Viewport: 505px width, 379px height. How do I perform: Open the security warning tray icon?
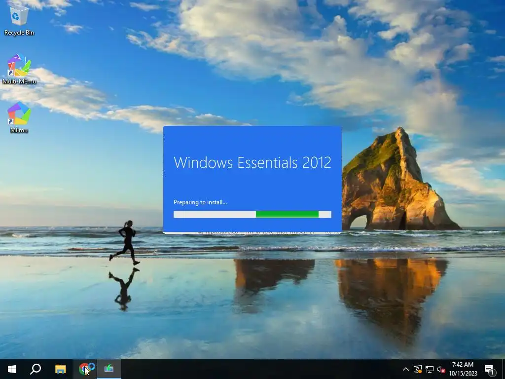pyautogui.click(x=417, y=369)
